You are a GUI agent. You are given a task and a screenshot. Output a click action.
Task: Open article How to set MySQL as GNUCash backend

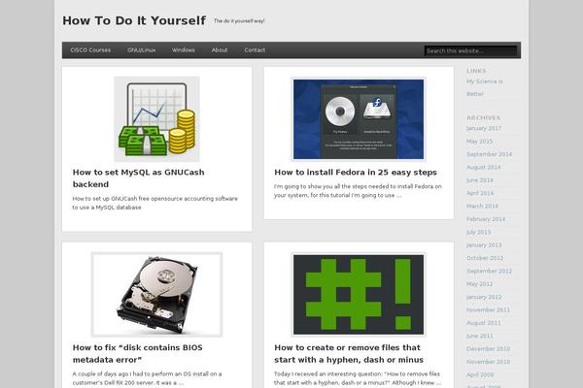tap(138, 178)
